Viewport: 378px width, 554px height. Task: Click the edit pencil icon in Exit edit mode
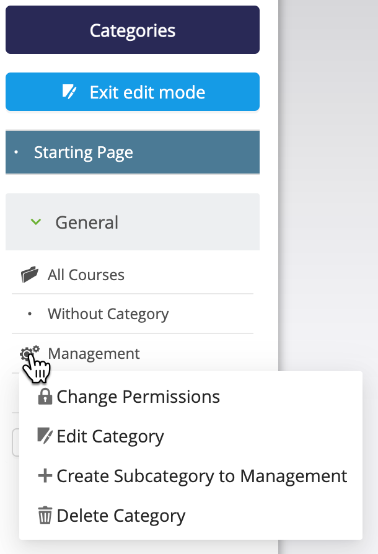coord(70,92)
